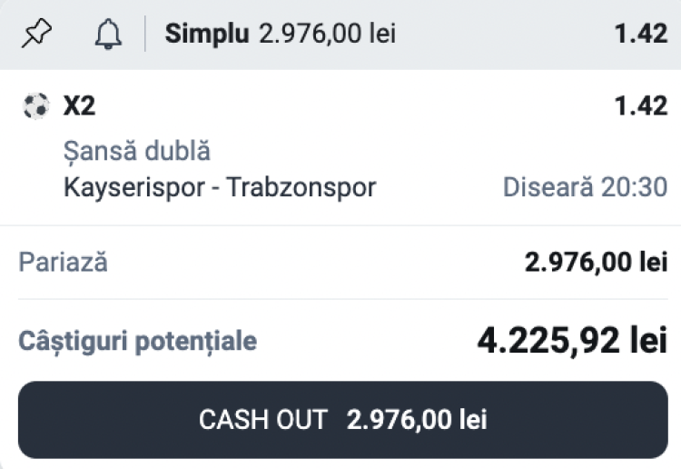
Task: Select the X2 selection name
Action: coord(79,106)
